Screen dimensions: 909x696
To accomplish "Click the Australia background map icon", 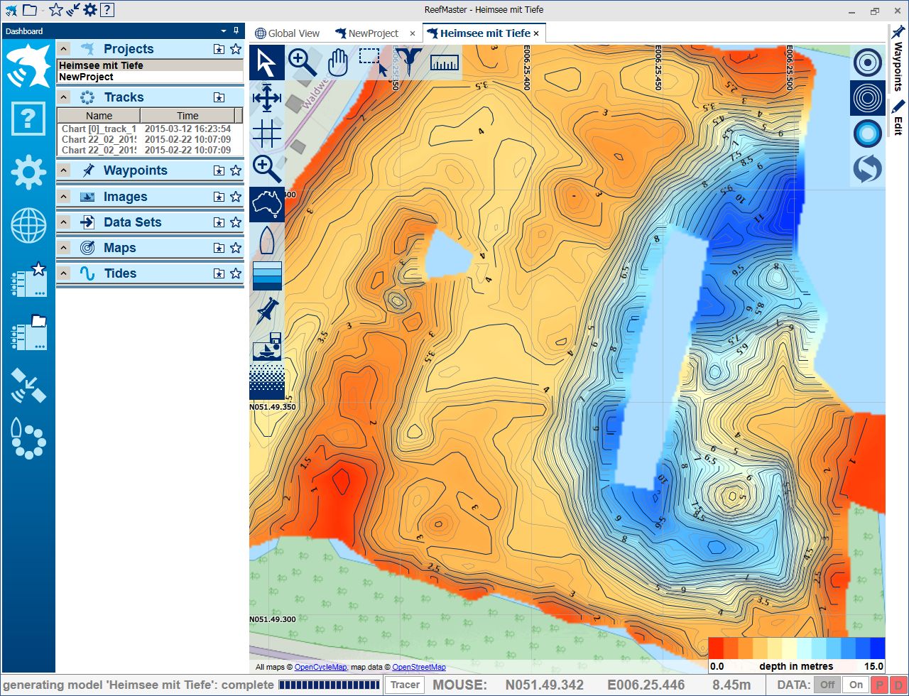I will 267,205.
